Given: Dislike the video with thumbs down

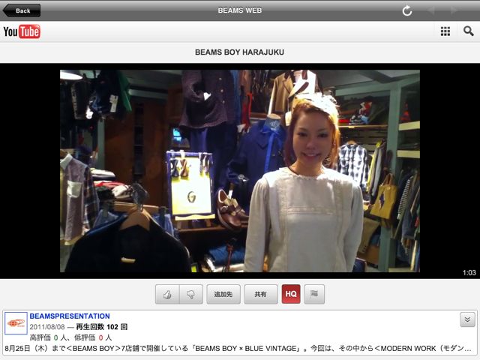Looking at the screenshot, I should click(x=191, y=294).
